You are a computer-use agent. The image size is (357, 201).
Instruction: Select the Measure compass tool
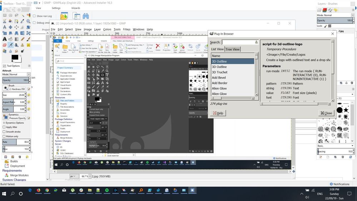tap(5, 27)
